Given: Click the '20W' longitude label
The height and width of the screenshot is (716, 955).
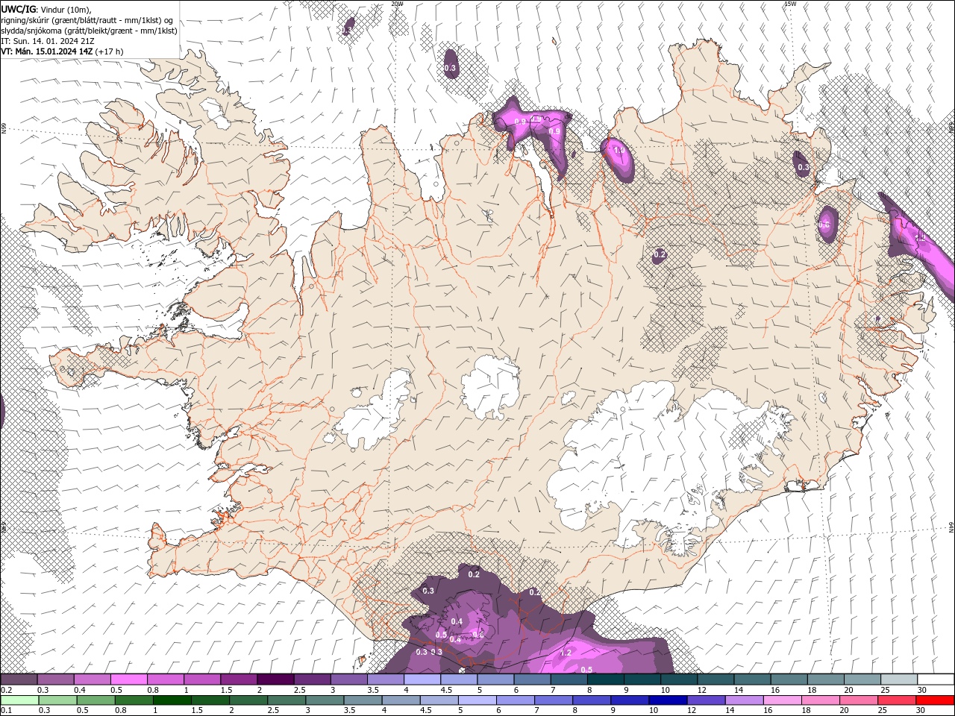Looking at the screenshot, I should 397,4.
